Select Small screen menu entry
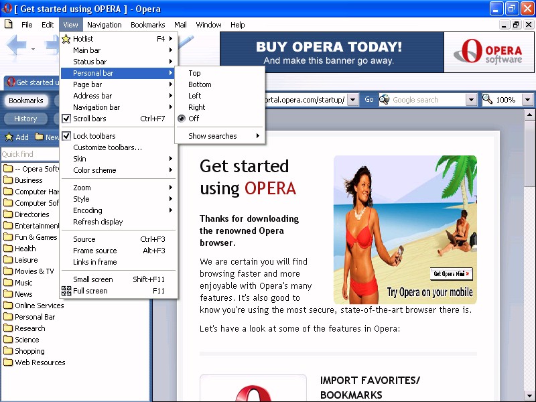Screen dimensions: 536x402 [119, 279]
